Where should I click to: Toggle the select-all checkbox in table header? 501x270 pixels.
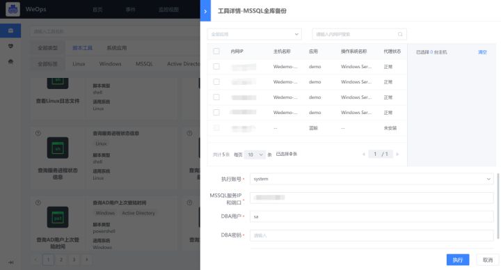pyautogui.click(x=216, y=51)
